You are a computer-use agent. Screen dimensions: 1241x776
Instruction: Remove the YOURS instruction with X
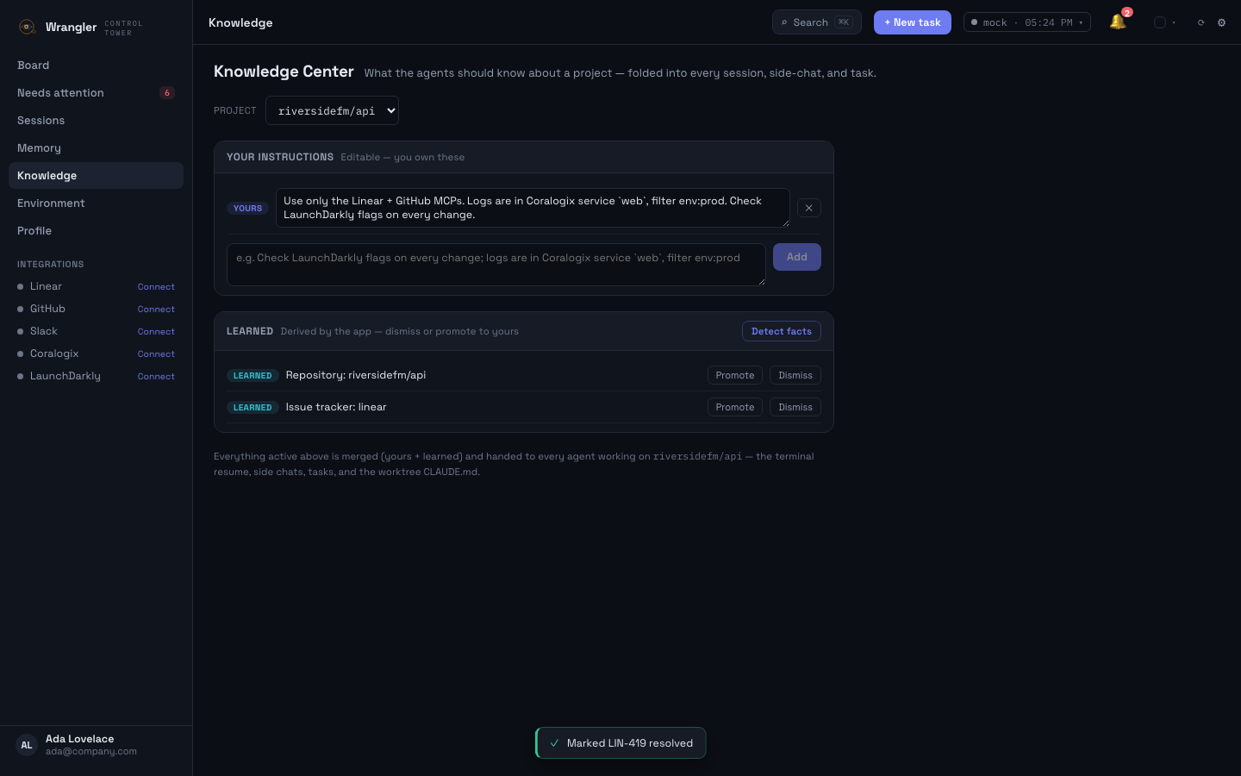[x=808, y=208]
